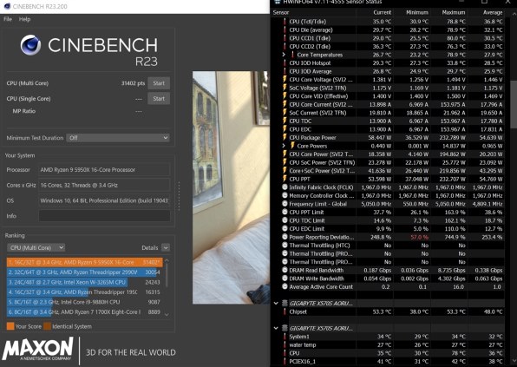The width and height of the screenshot is (517, 367).
Task: Select the ranking entry AMD Ryzen 9 5950X
Action: coord(84,262)
